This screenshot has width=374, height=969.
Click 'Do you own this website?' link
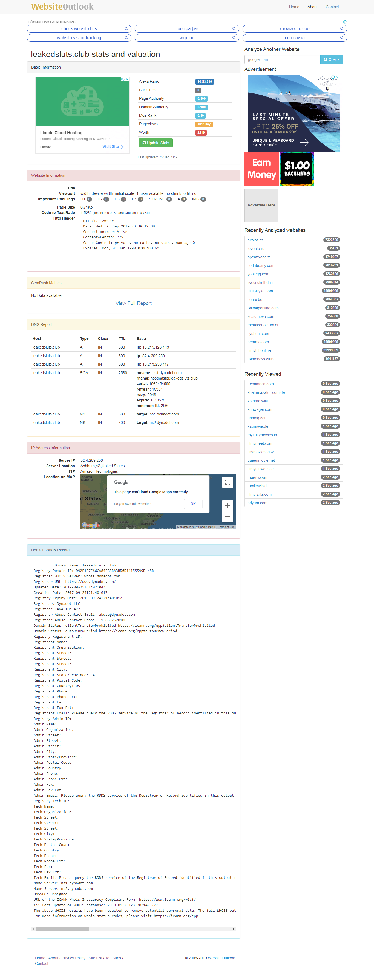click(x=132, y=504)
